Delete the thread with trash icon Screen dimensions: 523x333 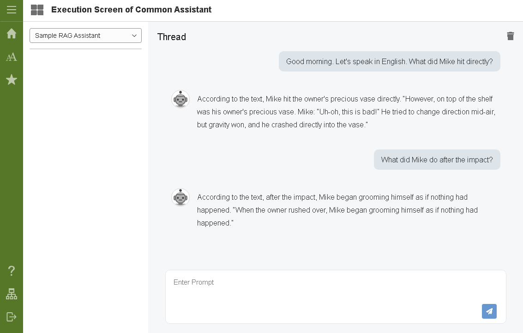click(510, 36)
